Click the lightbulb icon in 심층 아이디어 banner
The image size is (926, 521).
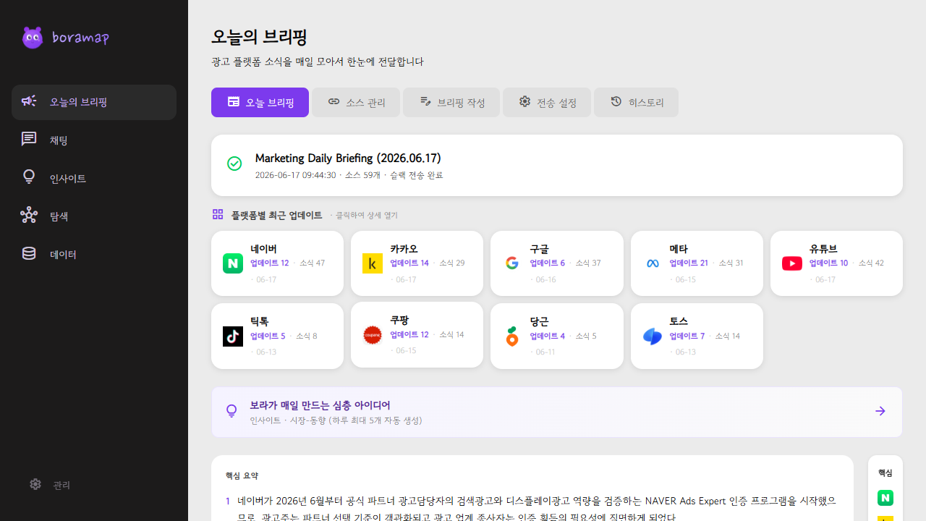[x=231, y=411]
